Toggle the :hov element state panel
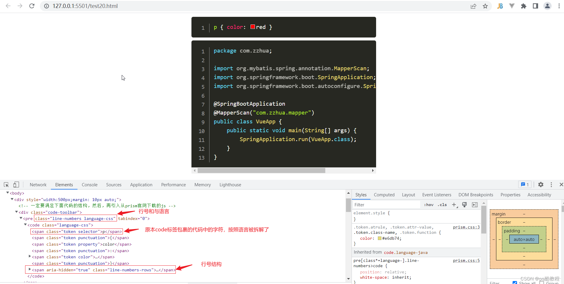Image resolution: width=564 pixels, height=284 pixels. [429, 205]
